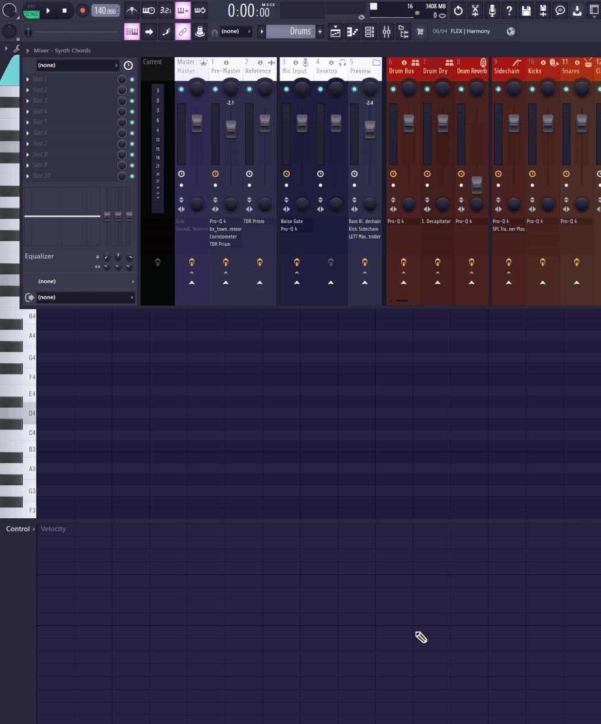The image size is (601, 724).
Task: Switch playback mode from SONG to PAT
Action: tap(31, 6)
